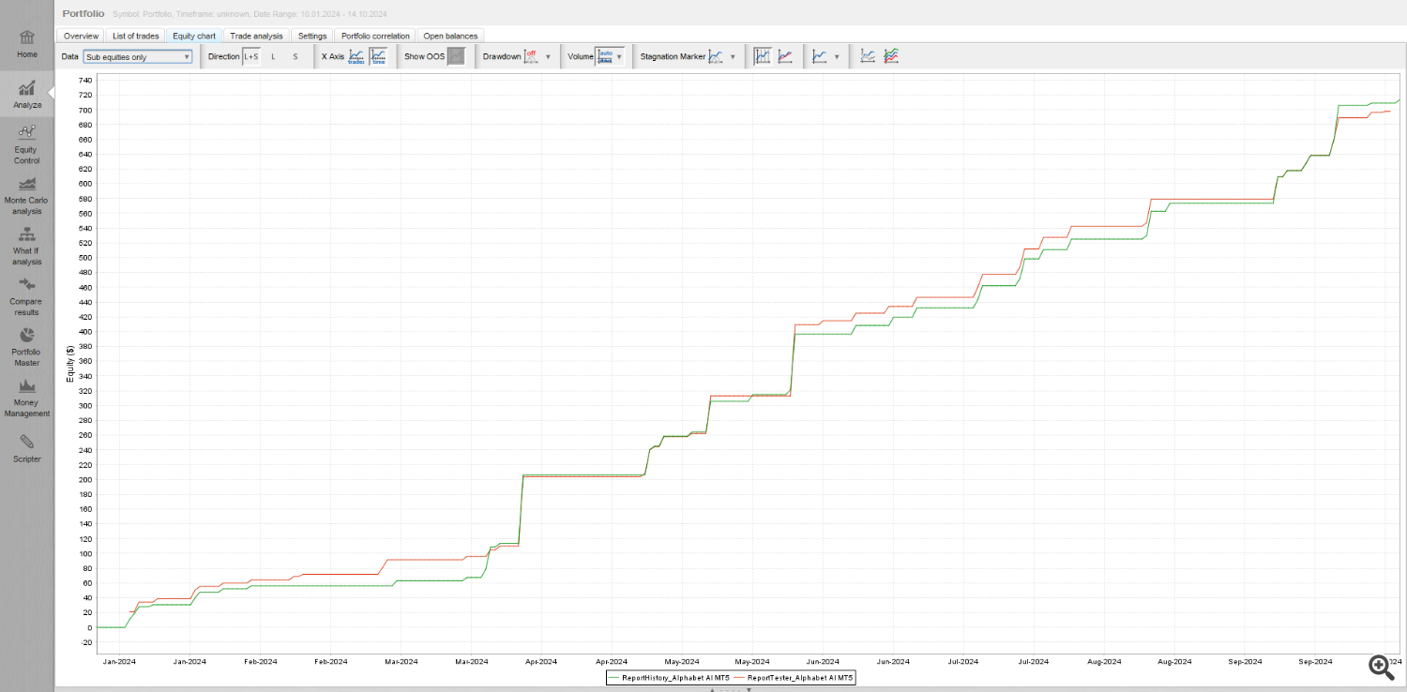Open Monte Carlo analysis panel
The image size is (1407, 692).
(x=27, y=194)
